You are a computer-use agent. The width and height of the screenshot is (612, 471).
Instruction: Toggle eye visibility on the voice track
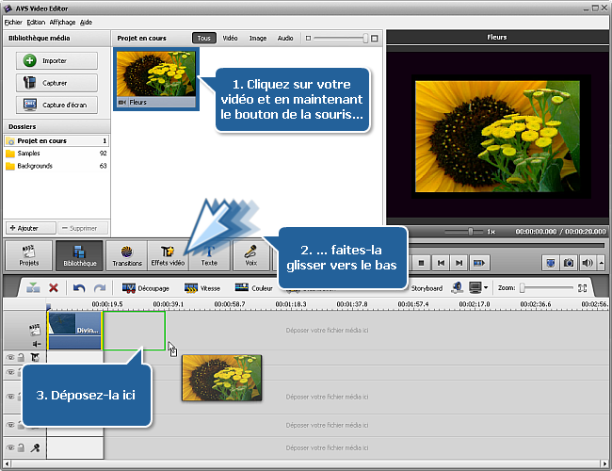point(10,448)
